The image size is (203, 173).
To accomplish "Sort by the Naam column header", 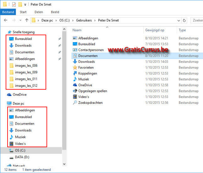I will click(x=77, y=30).
